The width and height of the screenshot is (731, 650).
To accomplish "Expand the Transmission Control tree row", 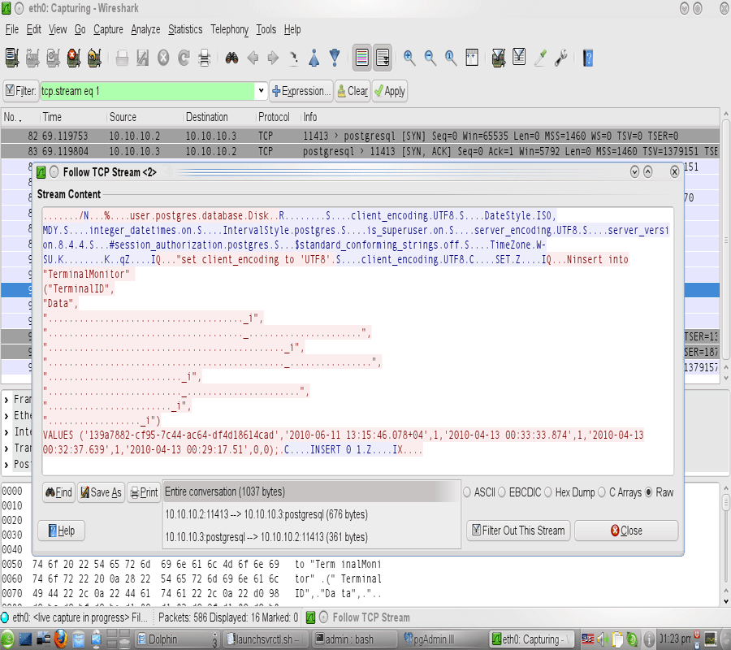I will (6, 448).
